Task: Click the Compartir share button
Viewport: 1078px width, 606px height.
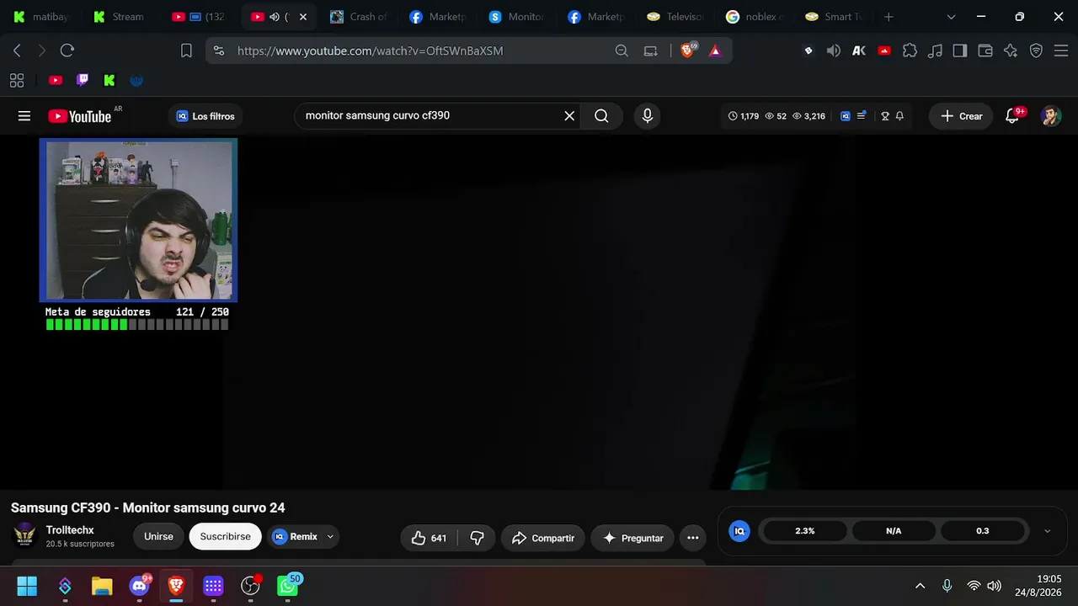Action: (543, 538)
